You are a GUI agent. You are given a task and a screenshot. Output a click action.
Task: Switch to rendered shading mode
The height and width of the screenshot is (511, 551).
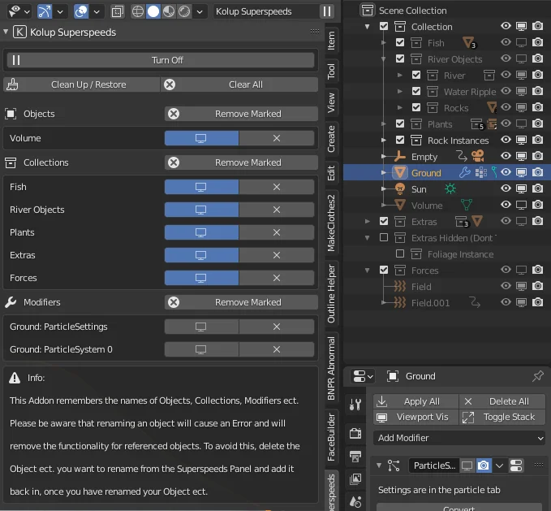(x=183, y=11)
